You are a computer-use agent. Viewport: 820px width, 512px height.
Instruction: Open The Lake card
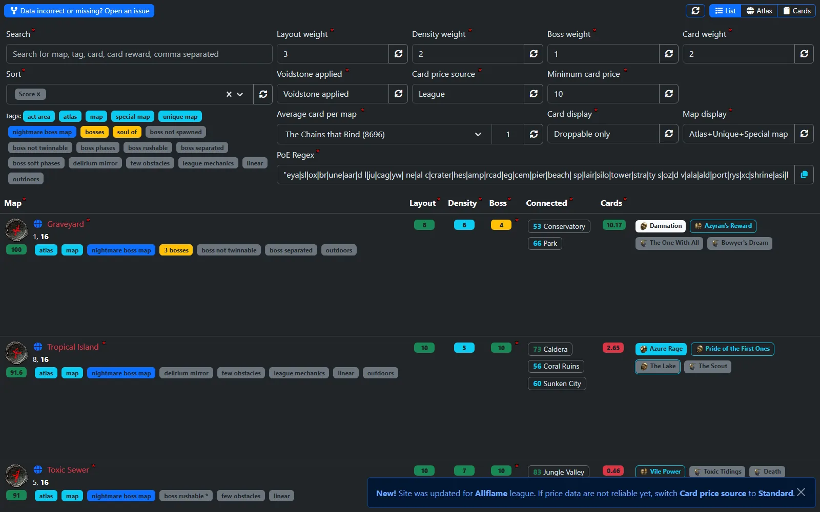(658, 366)
